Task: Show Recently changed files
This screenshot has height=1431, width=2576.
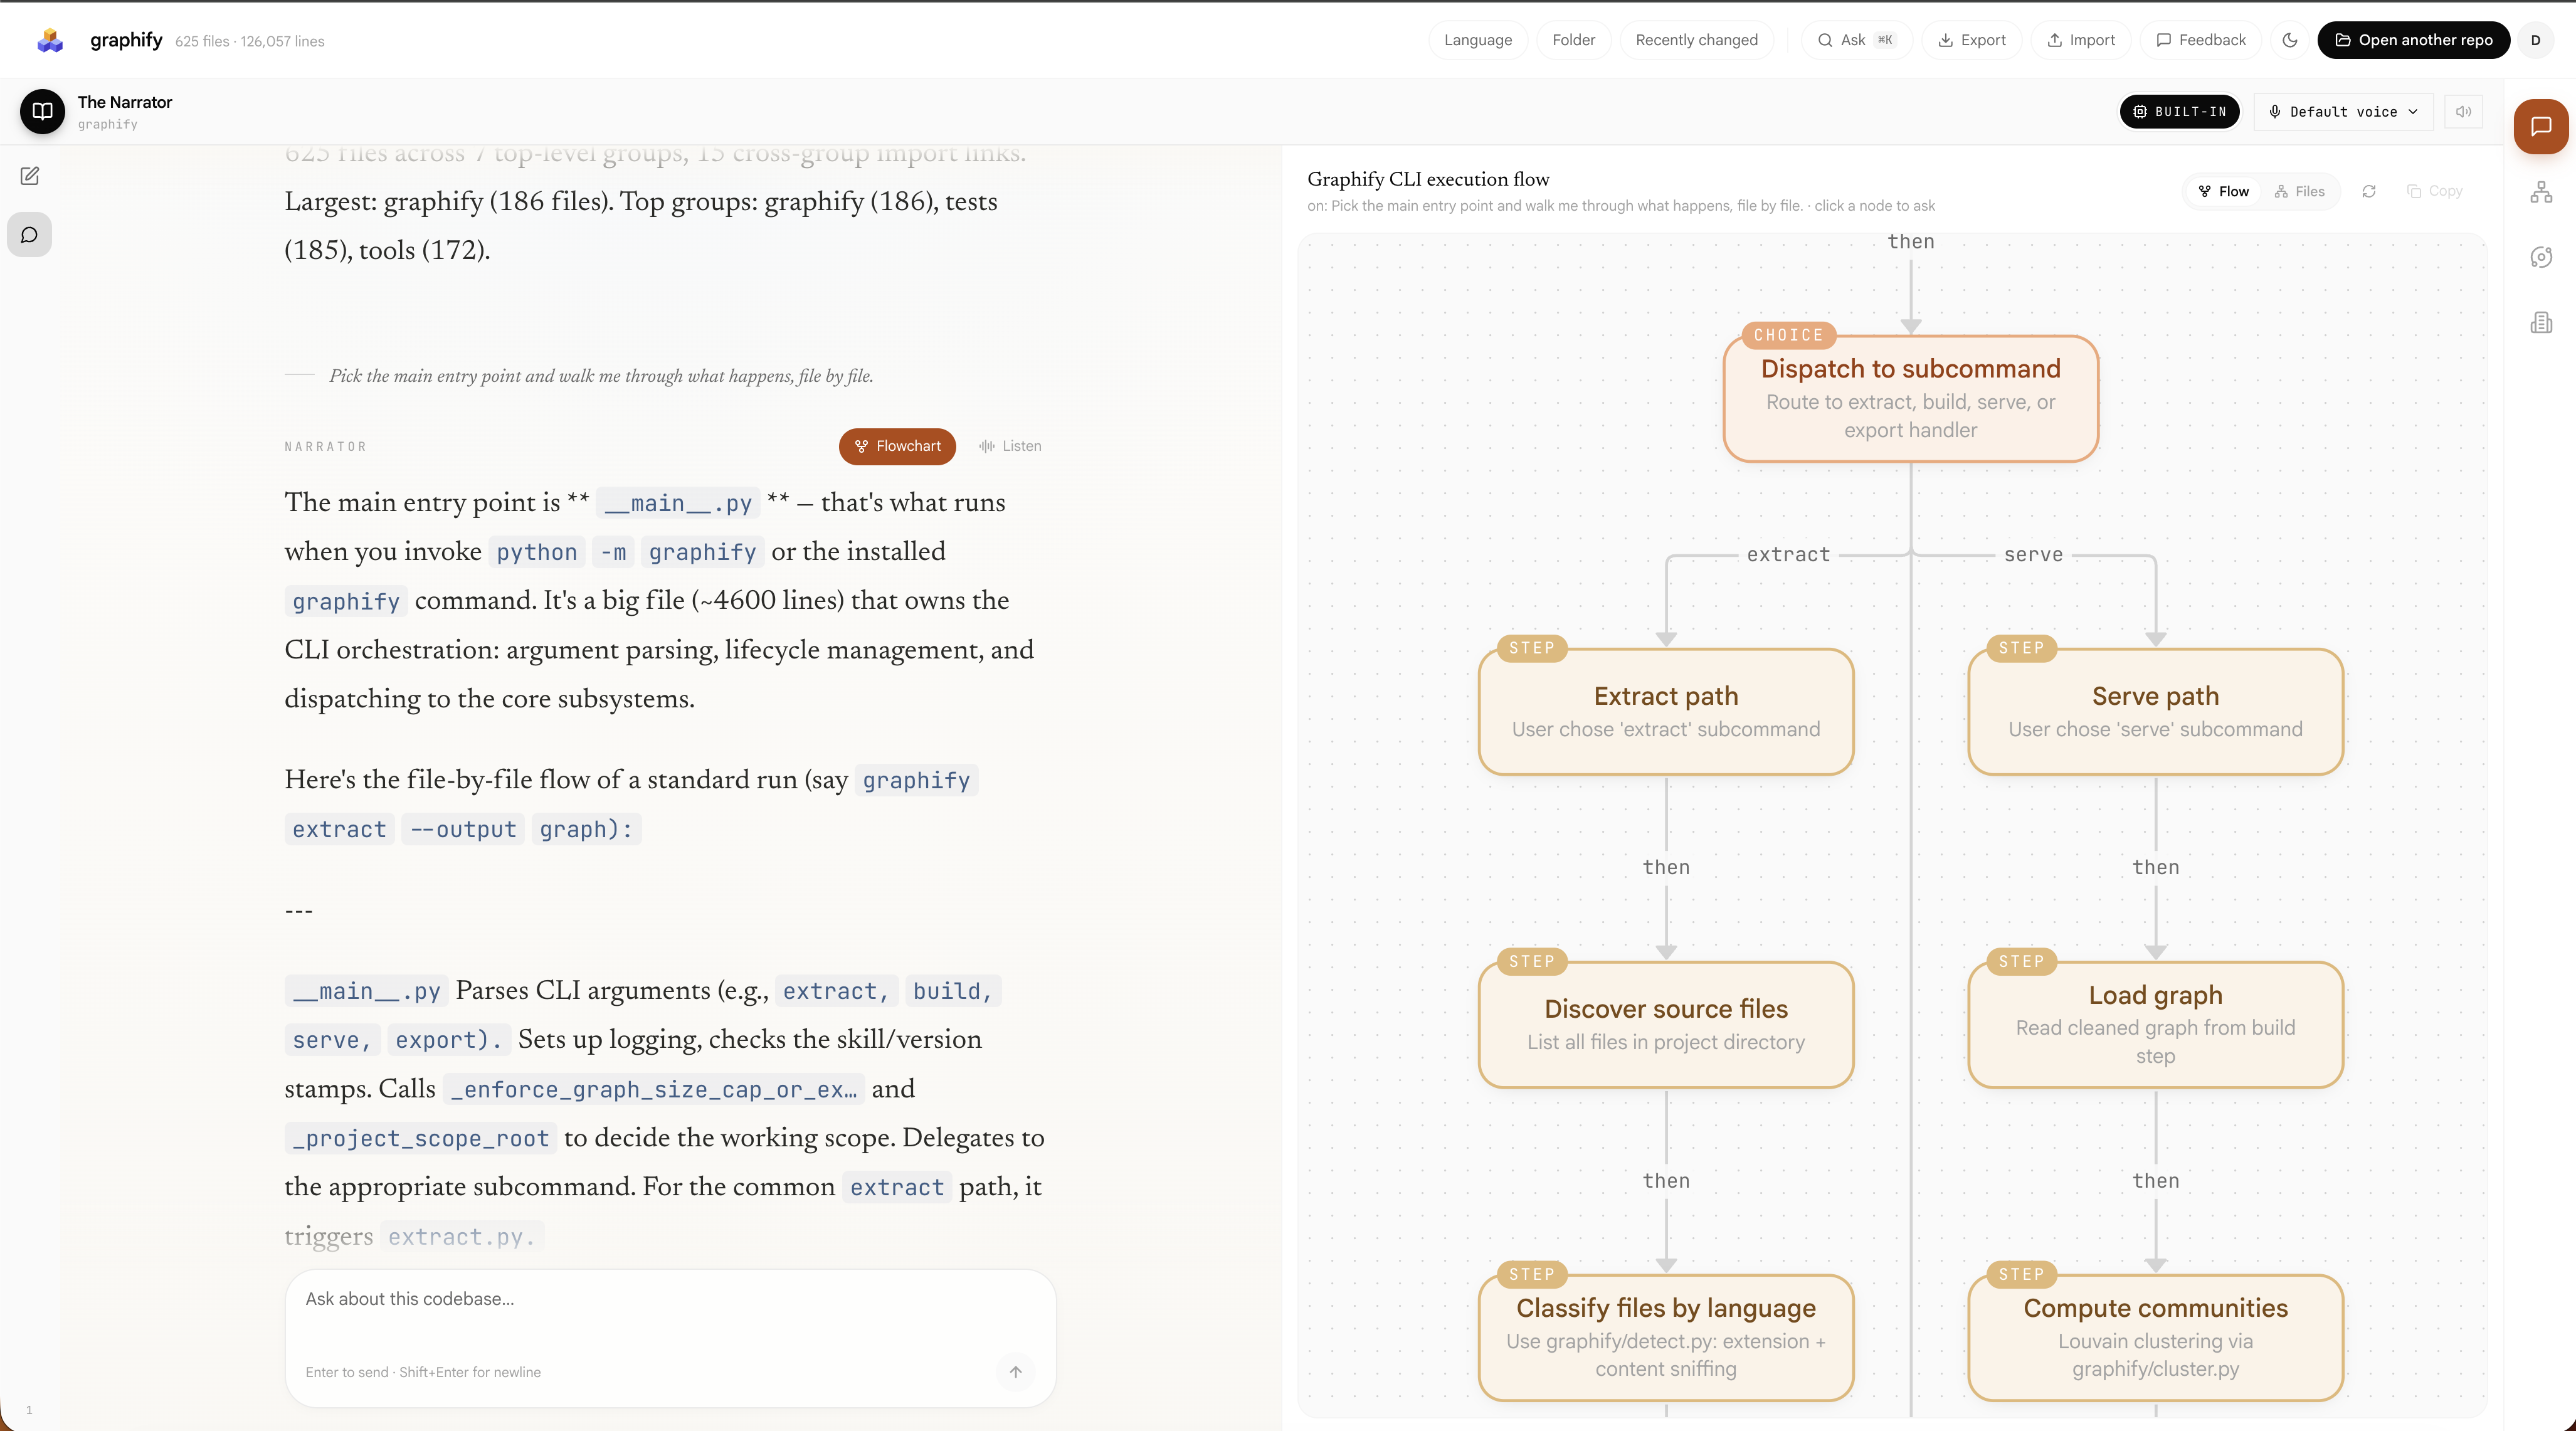Action: pos(1697,40)
